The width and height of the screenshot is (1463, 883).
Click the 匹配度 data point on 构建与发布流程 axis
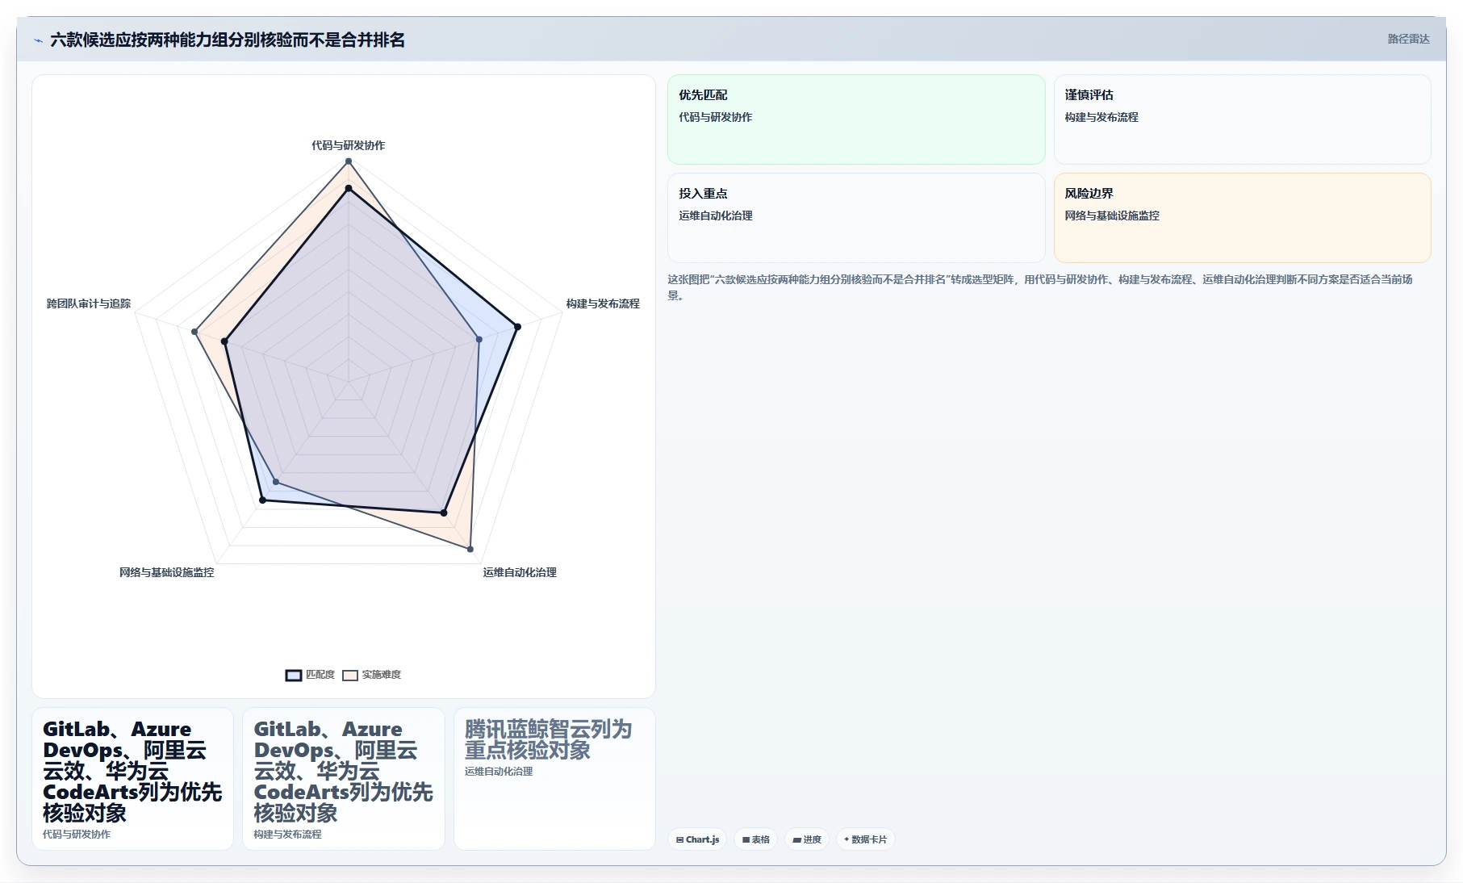click(517, 327)
